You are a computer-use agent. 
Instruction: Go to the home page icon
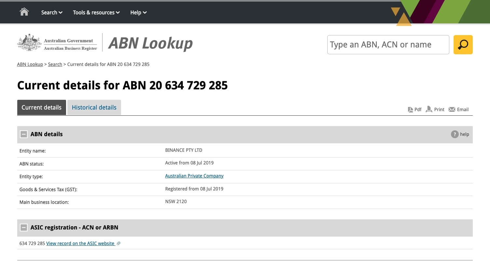tap(24, 12)
